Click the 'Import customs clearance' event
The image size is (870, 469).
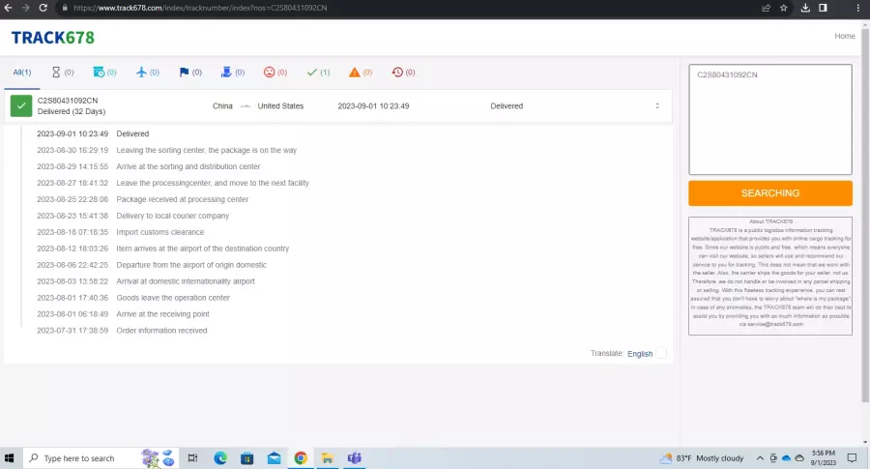[159, 232]
